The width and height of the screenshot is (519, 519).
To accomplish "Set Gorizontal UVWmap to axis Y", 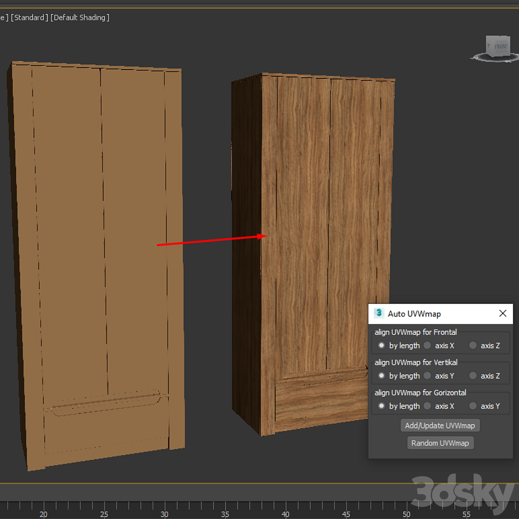I will (x=473, y=406).
